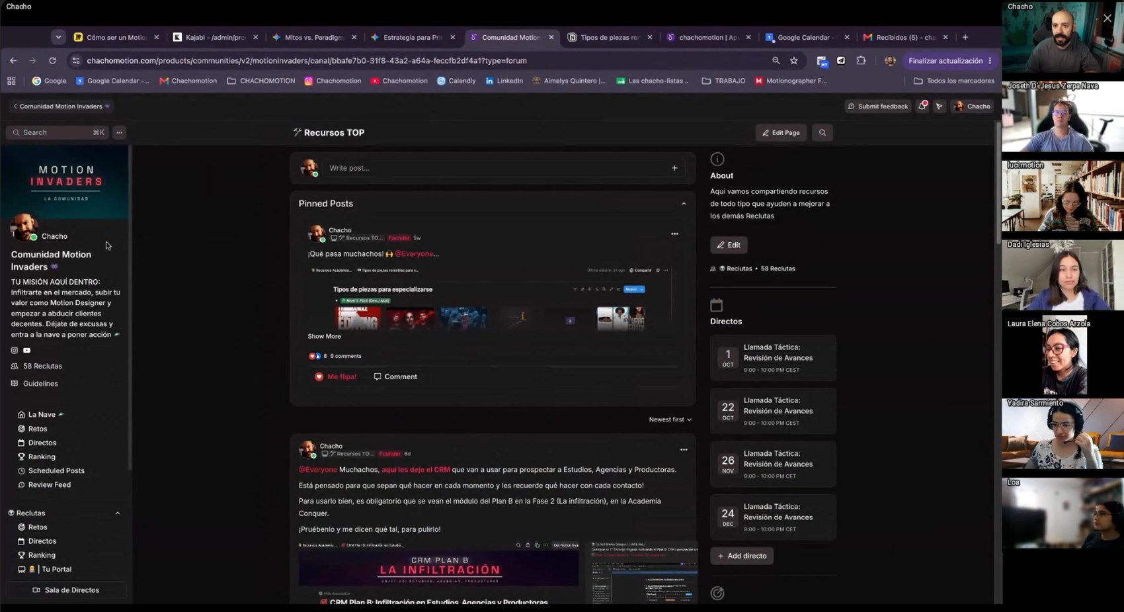Image resolution: width=1124 pixels, height=612 pixels.
Task: Click the plus icon in Write post box
Action: click(x=674, y=168)
